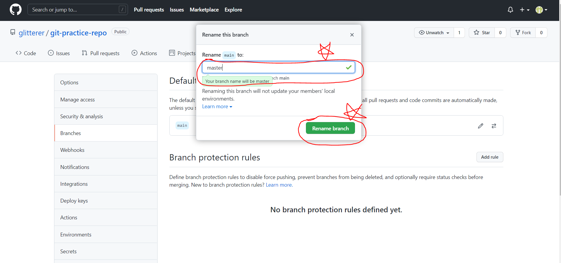The height and width of the screenshot is (263, 561).
Task: Select Actions in settings sidebar
Action: 106,217
